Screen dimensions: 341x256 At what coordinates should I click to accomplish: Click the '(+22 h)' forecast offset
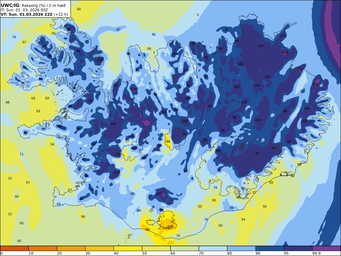[61, 15]
